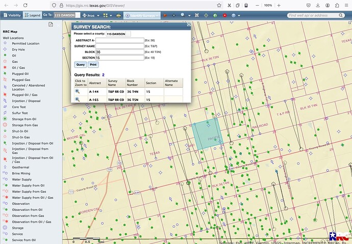This screenshot has width=352, height=244.
Task: Click the Query button
Action: pyautogui.click(x=80, y=65)
